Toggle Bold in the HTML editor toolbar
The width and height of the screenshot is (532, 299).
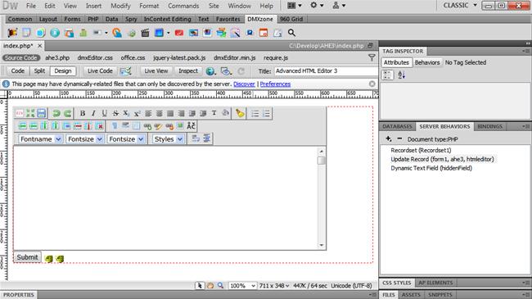(83, 114)
